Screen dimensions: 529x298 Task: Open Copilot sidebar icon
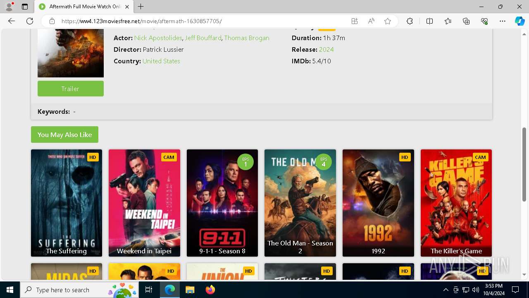(519, 21)
